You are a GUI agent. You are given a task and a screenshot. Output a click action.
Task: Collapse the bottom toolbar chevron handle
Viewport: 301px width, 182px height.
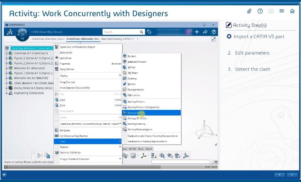(33, 153)
